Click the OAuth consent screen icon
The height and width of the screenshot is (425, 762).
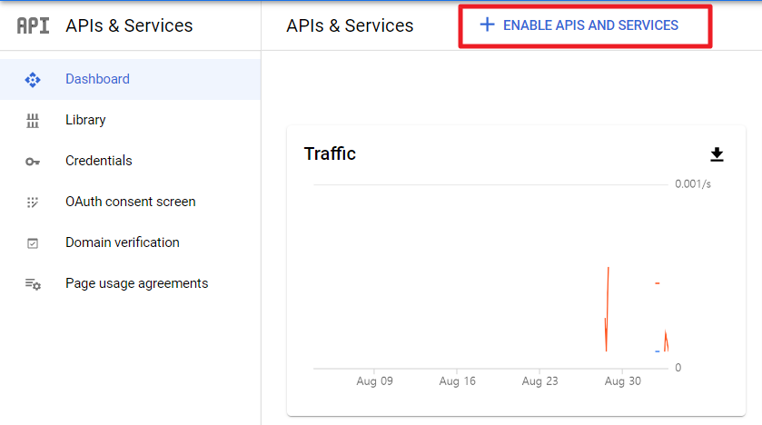[33, 203]
